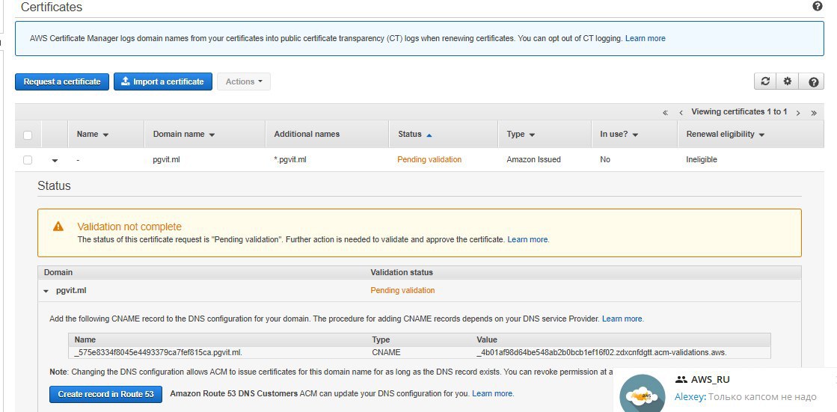Sort by Renewal eligibility column
This screenshot has height=412, width=837.
pyautogui.click(x=726, y=135)
